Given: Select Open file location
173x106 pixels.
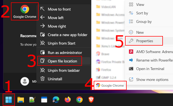Looking at the screenshot, I should click(64, 61).
